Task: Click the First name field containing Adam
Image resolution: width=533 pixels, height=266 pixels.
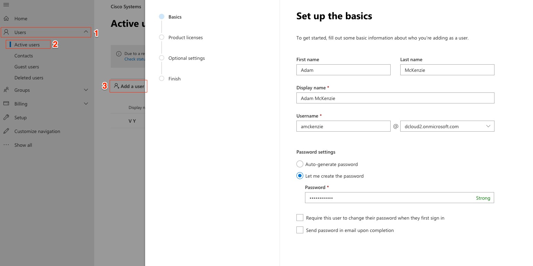Action: [x=344, y=70]
